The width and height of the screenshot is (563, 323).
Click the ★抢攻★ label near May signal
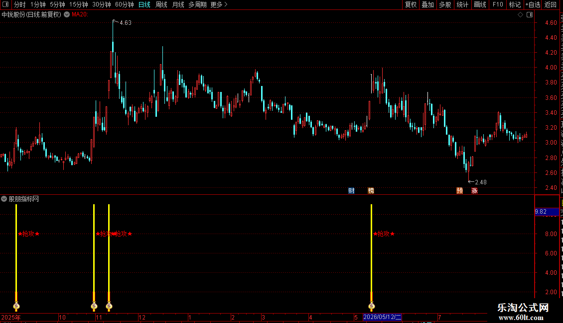(384, 234)
